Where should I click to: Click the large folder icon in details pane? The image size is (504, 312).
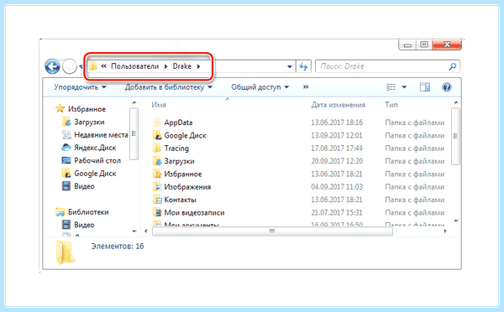(x=66, y=252)
